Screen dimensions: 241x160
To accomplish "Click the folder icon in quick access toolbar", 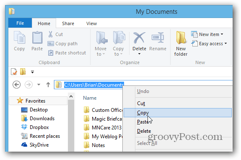I will pyautogui.click(x=23, y=72).
